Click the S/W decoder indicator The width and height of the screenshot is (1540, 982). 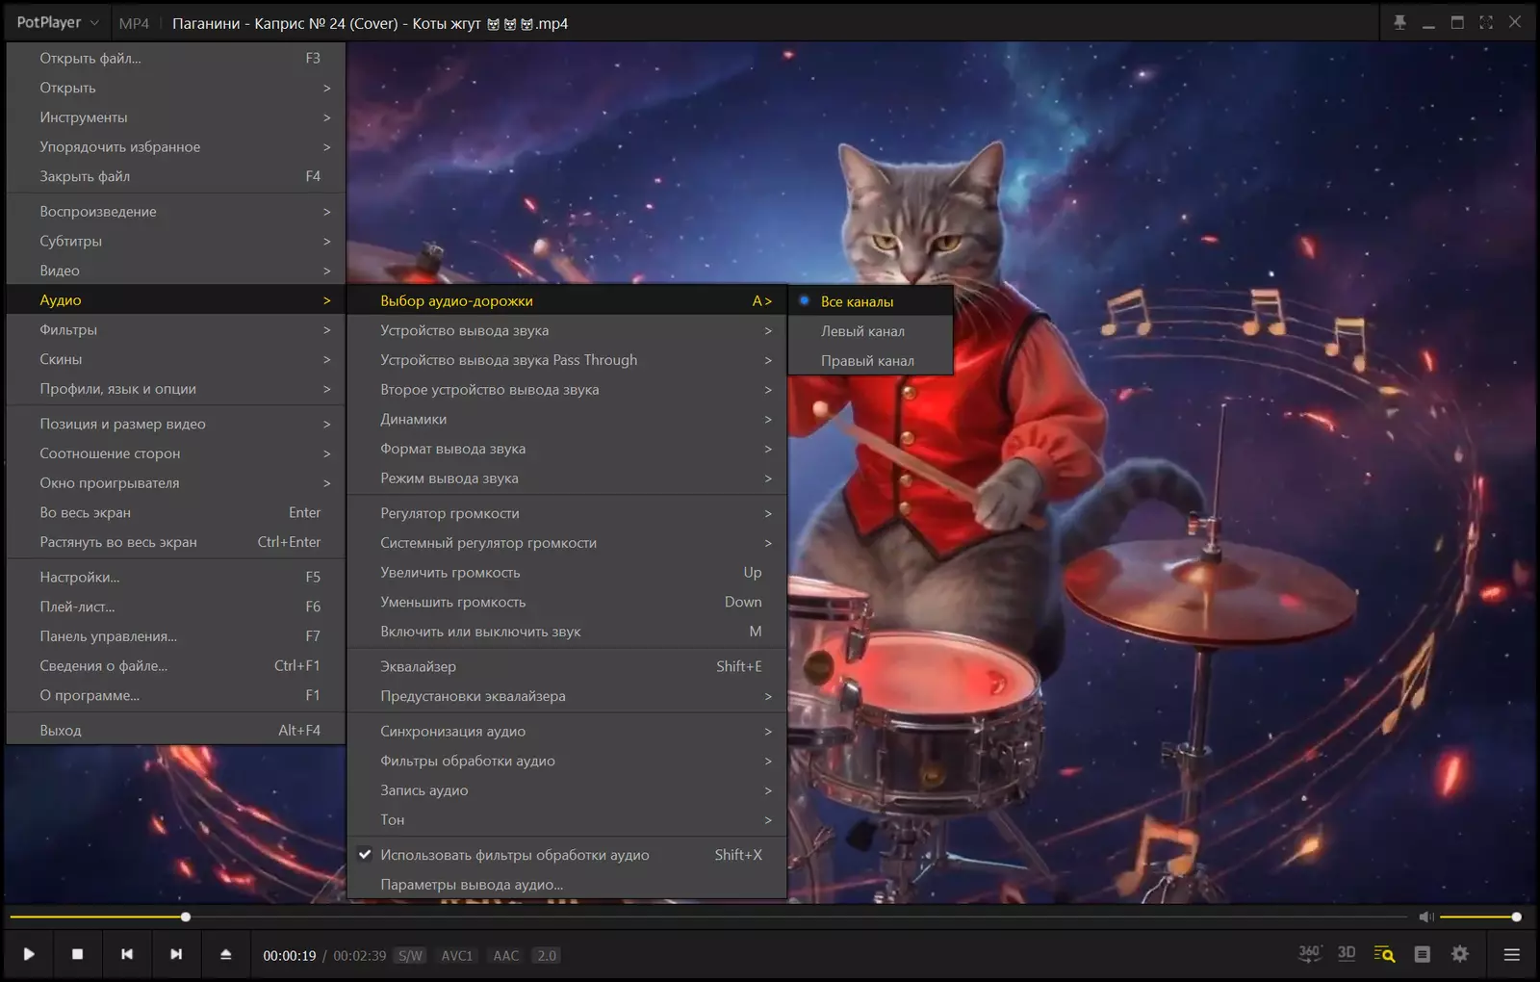(410, 955)
